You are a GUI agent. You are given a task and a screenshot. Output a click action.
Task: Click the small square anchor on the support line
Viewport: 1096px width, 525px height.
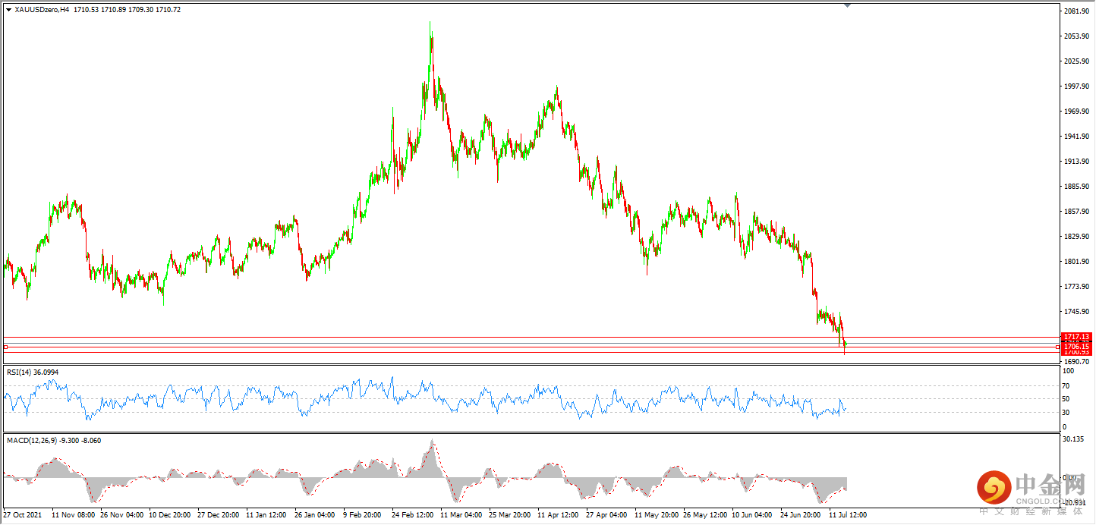tap(1057, 347)
